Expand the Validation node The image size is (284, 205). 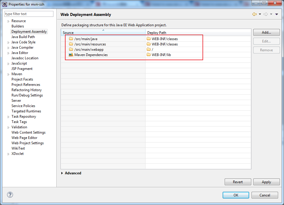(x=8, y=127)
